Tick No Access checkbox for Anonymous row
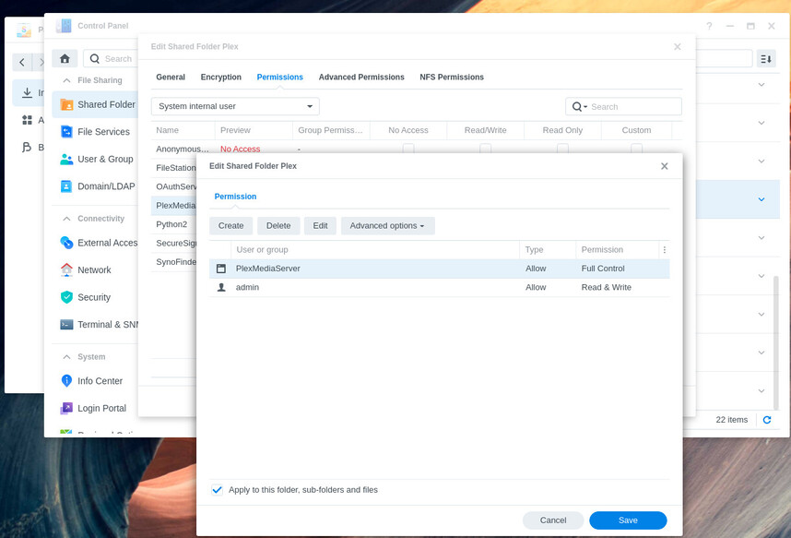Image resolution: width=791 pixels, height=538 pixels. [408, 149]
